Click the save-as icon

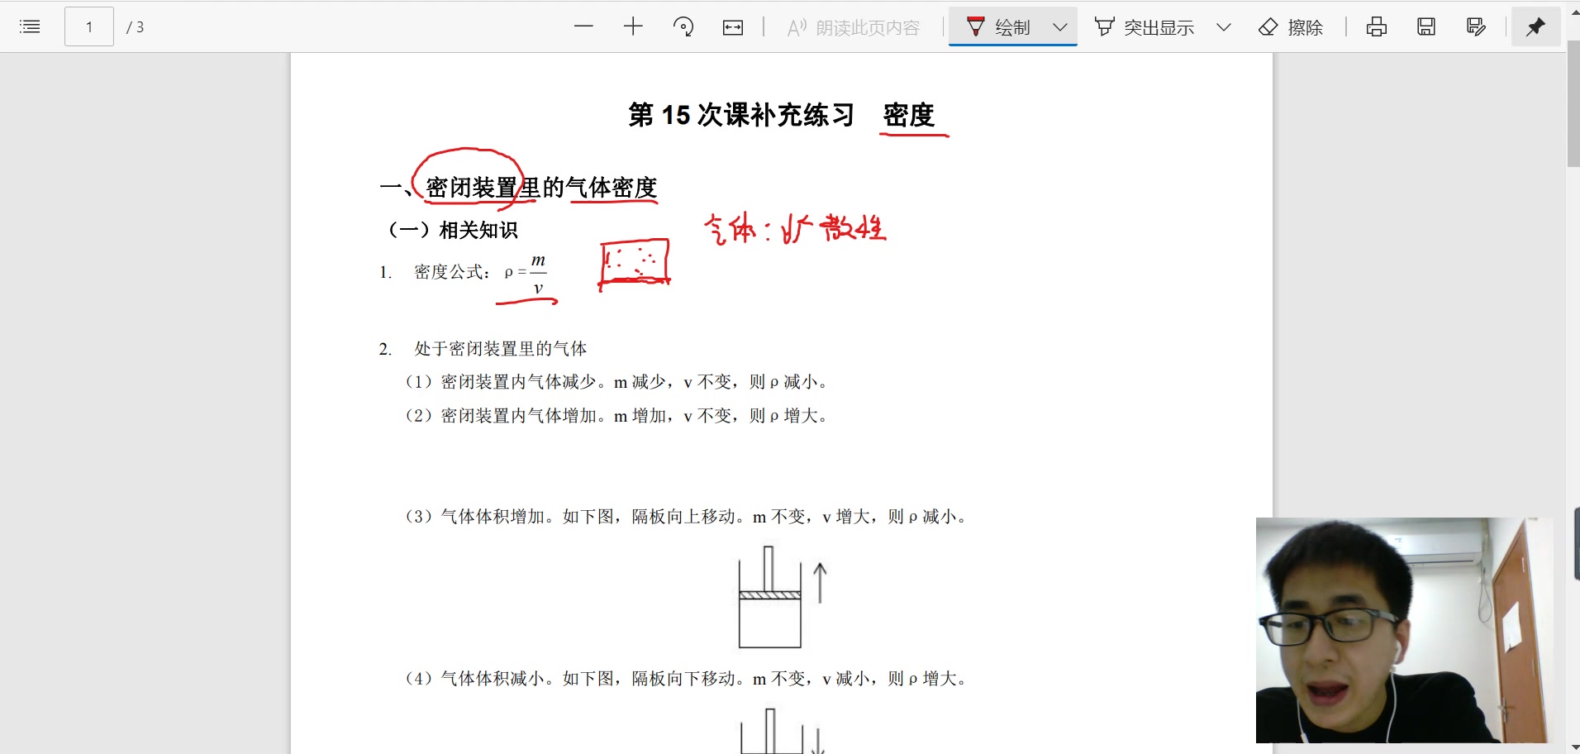pos(1476,26)
